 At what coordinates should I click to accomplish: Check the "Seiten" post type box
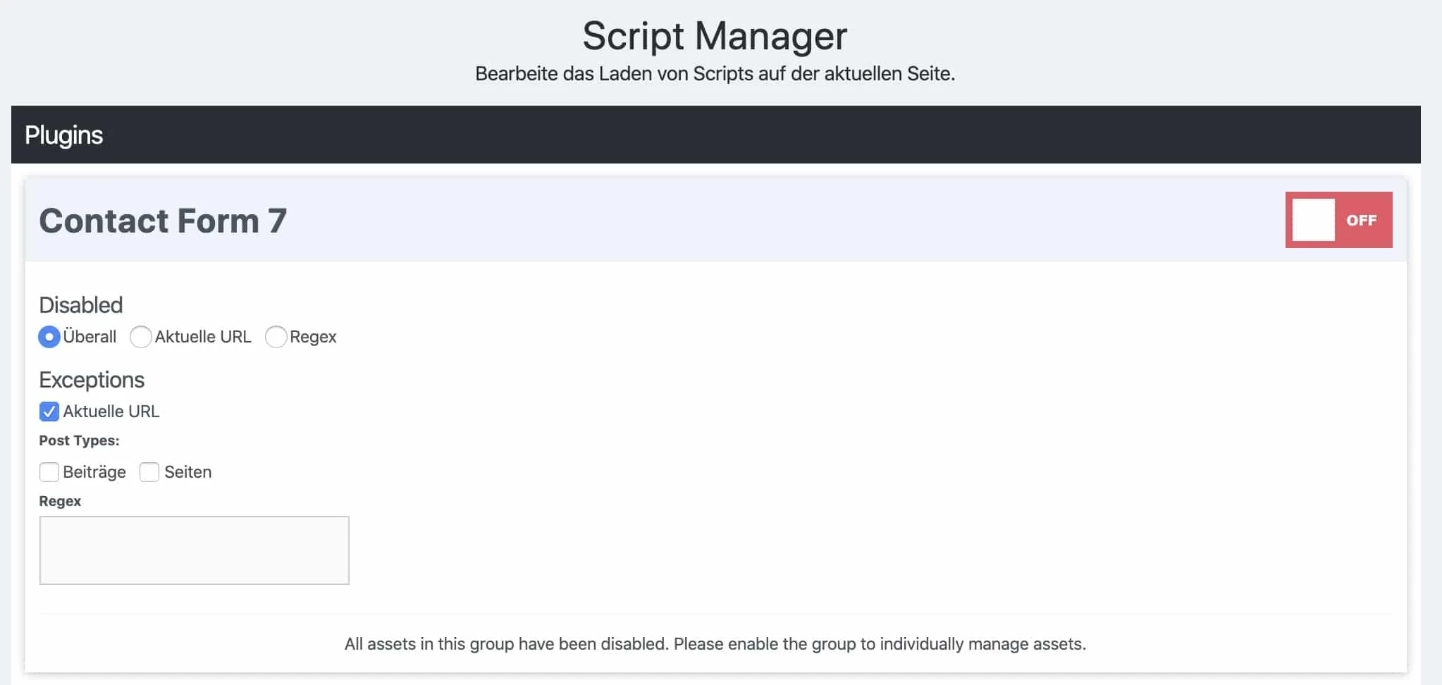pyautogui.click(x=149, y=472)
